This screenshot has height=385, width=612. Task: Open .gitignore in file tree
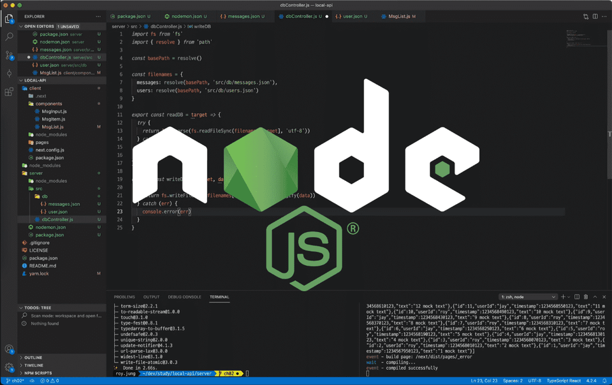(x=62, y=243)
